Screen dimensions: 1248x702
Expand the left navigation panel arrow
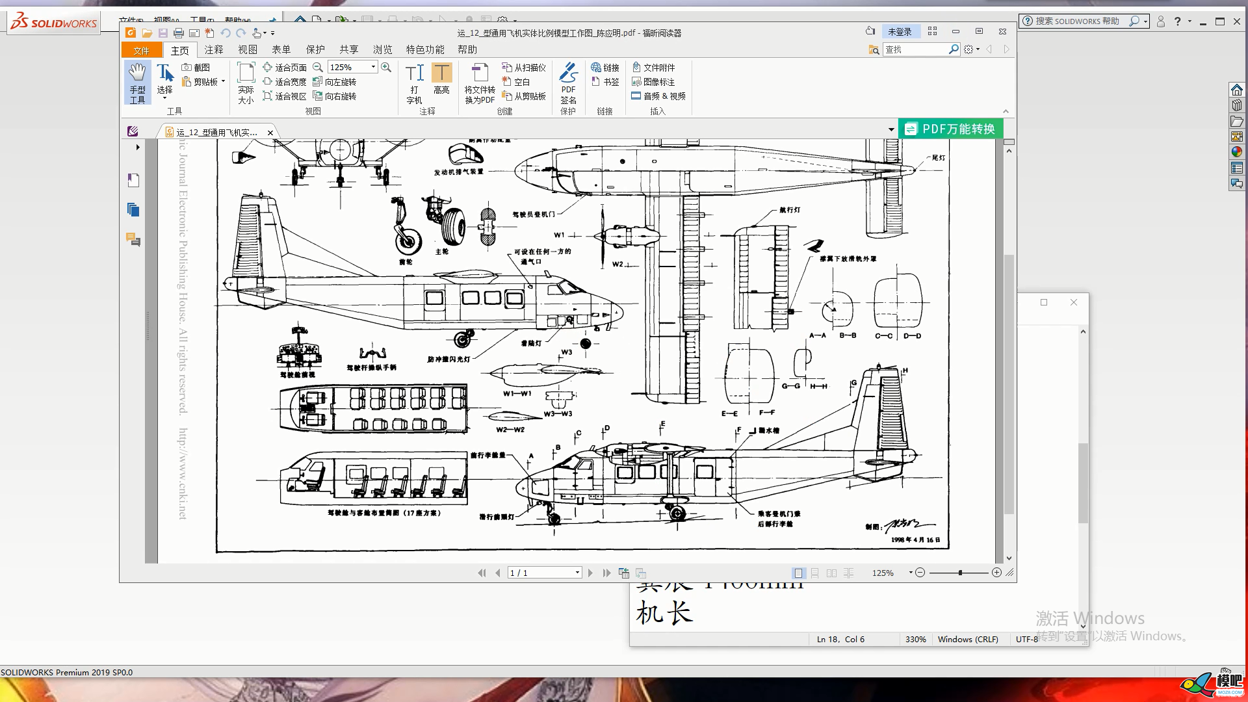pyautogui.click(x=138, y=148)
